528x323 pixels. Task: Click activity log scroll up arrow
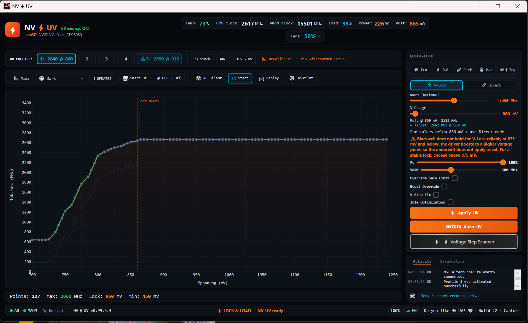(518, 273)
